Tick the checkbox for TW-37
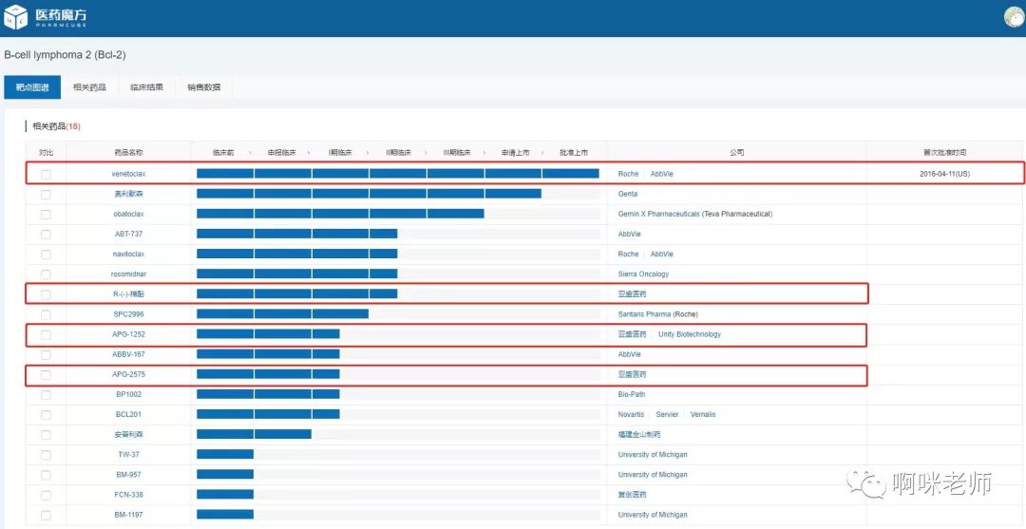The height and width of the screenshot is (529, 1026). click(x=46, y=455)
